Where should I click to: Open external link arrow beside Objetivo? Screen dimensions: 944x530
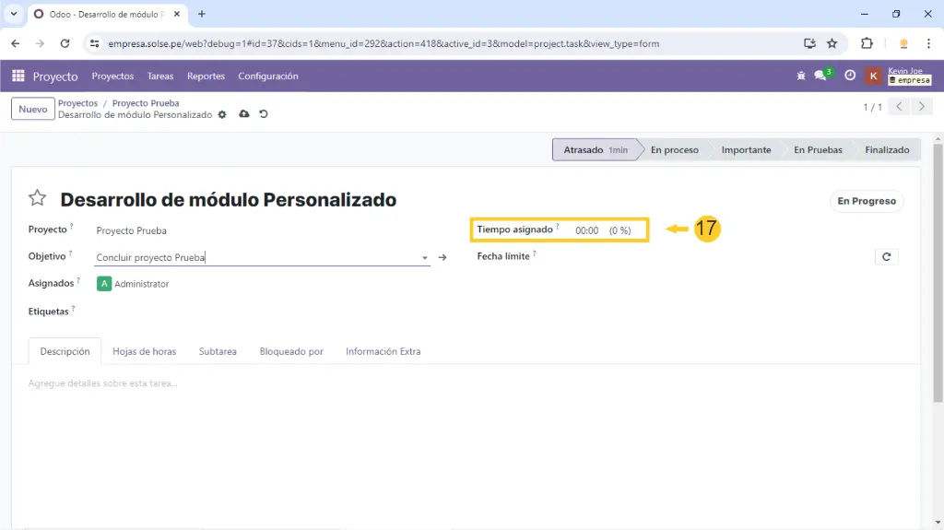point(442,258)
